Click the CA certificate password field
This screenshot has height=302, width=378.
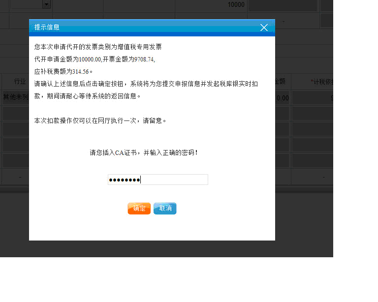(x=158, y=180)
